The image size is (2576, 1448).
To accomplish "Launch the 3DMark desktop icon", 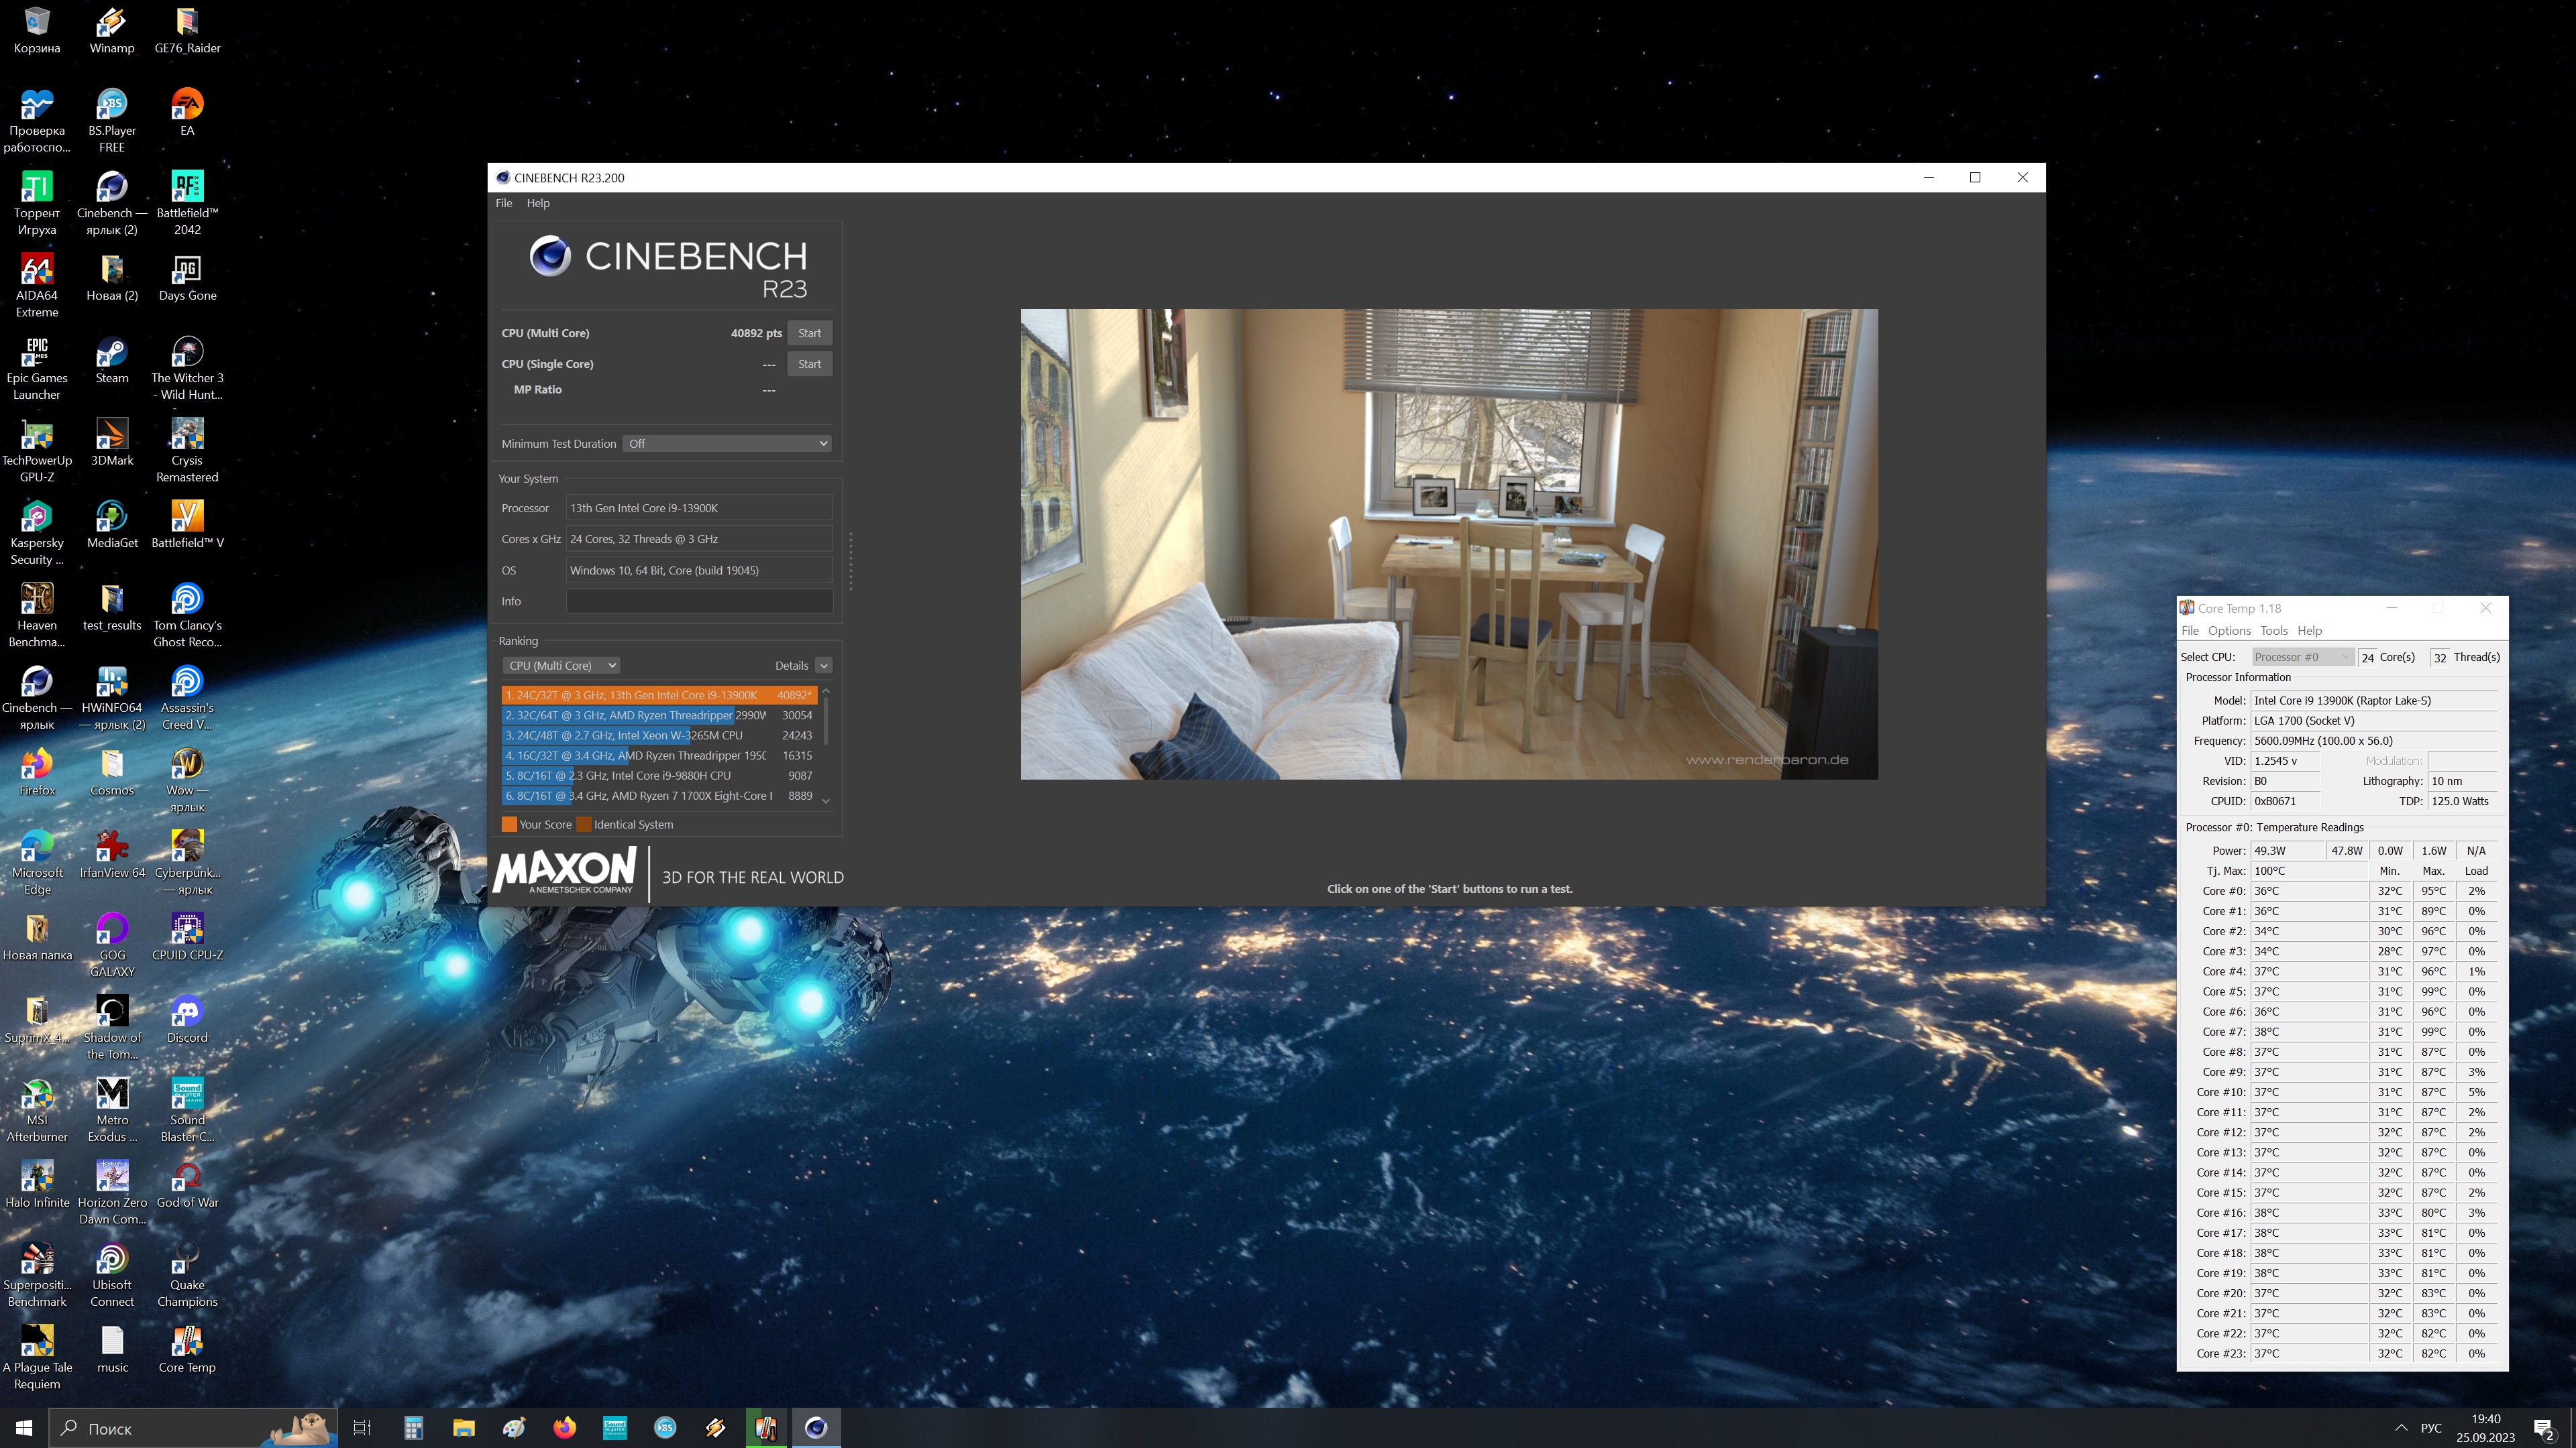I will pos(112,436).
